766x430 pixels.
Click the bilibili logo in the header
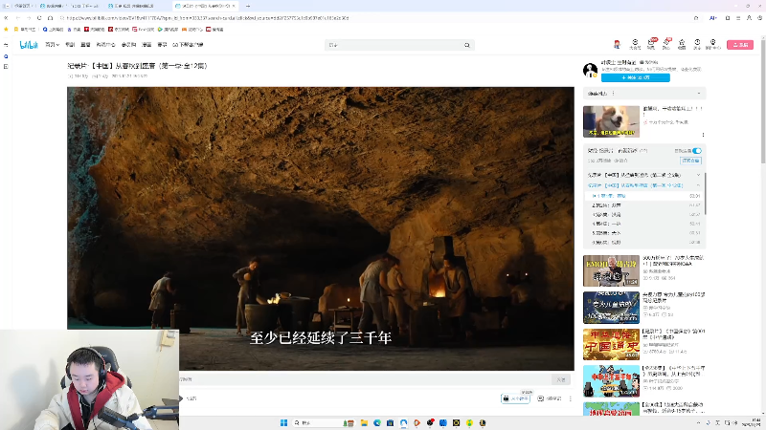click(29, 45)
